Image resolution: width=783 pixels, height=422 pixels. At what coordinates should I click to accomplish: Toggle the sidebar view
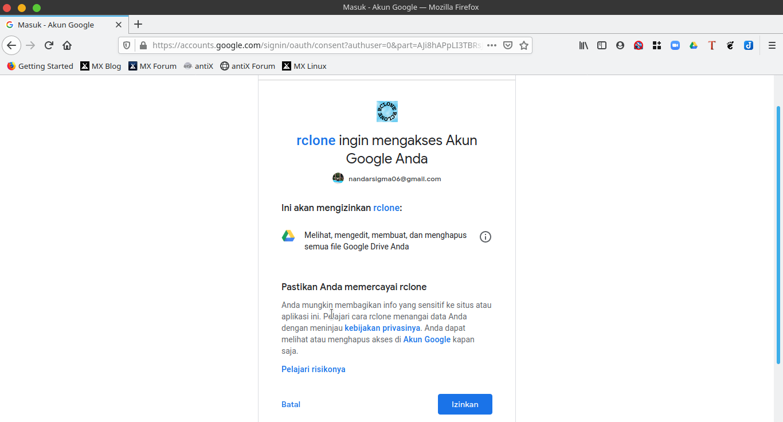602,45
